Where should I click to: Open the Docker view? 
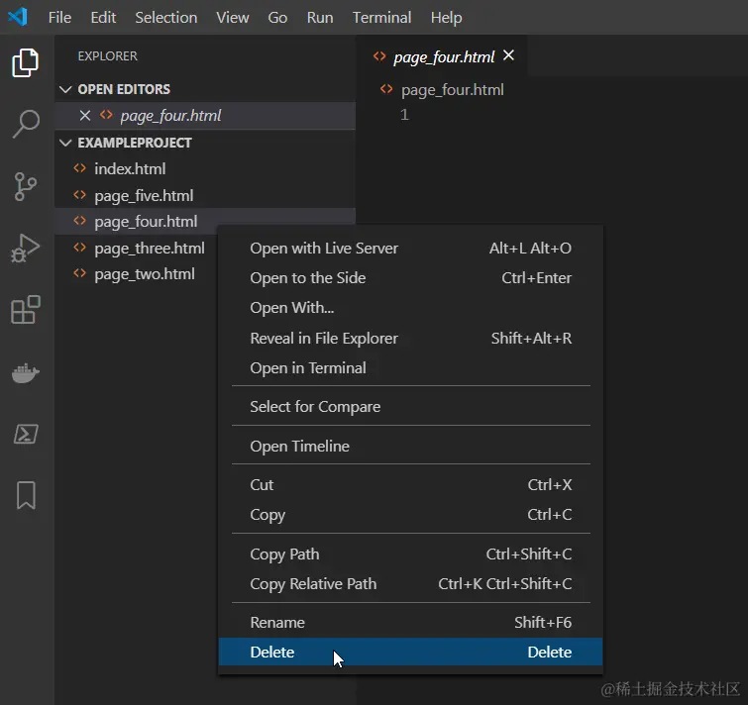tap(26, 372)
